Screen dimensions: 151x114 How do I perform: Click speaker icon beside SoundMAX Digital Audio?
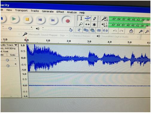coord(98,36)
